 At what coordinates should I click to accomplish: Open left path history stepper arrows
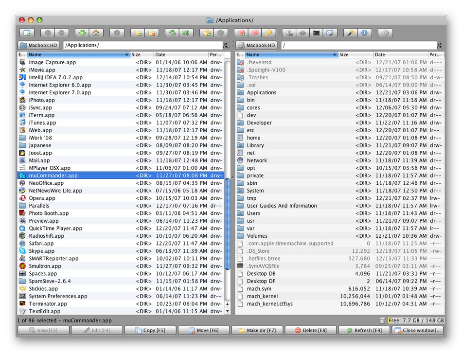226,45
